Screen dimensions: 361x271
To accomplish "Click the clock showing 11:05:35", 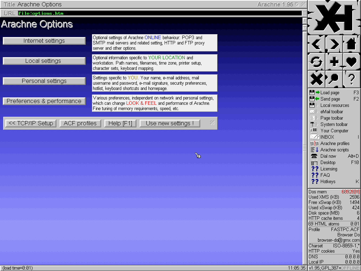I will 296,268.
